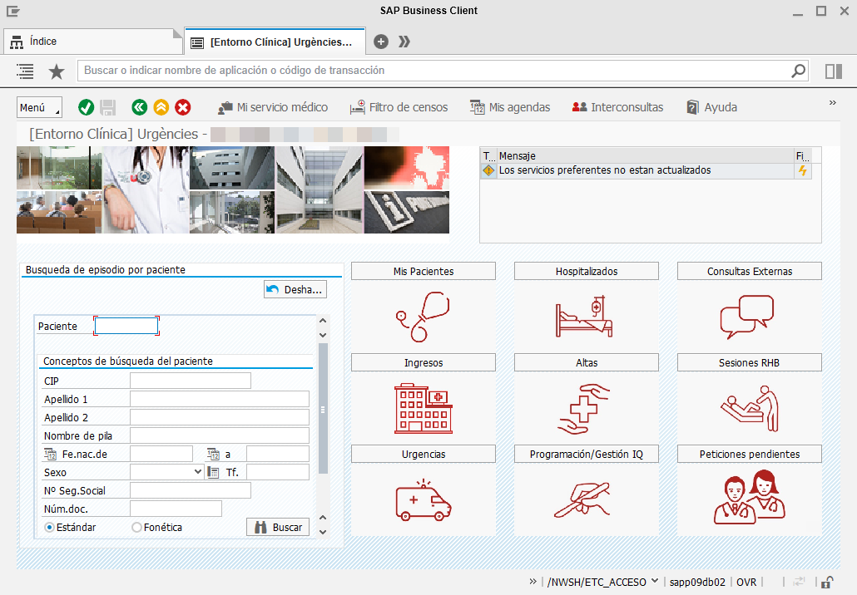This screenshot has width=857, height=595.
Task: Click the sapp09db02 status bar entry
Action: click(697, 583)
